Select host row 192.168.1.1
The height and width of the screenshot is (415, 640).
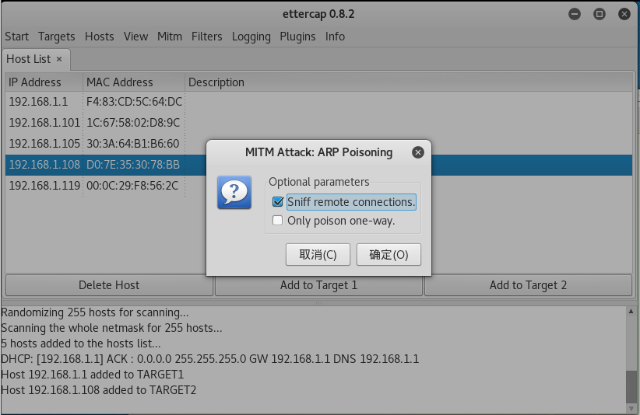pos(318,102)
